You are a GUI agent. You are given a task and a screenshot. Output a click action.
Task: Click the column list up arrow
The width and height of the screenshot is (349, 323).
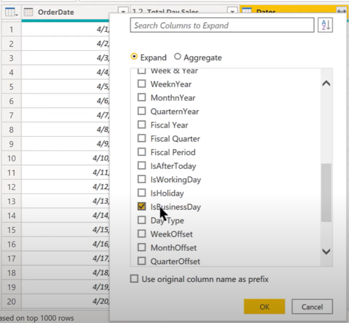(x=326, y=83)
